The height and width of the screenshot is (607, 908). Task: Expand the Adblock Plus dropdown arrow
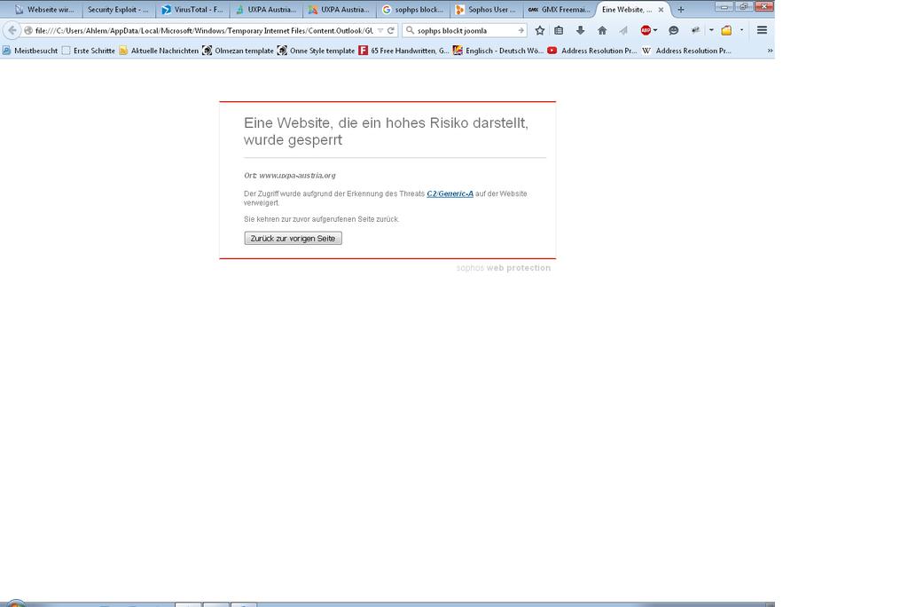pyautogui.click(x=655, y=30)
